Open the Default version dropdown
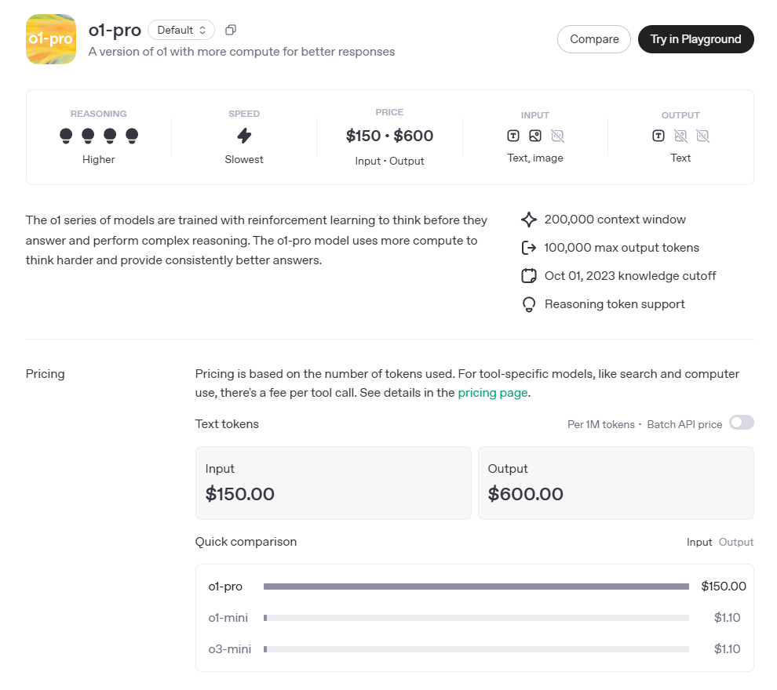The height and width of the screenshot is (690, 777). (x=181, y=31)
